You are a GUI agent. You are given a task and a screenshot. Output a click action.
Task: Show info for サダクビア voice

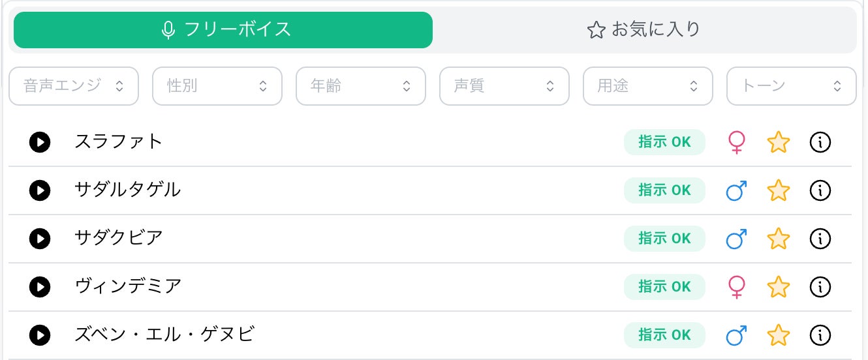point(820,238)
